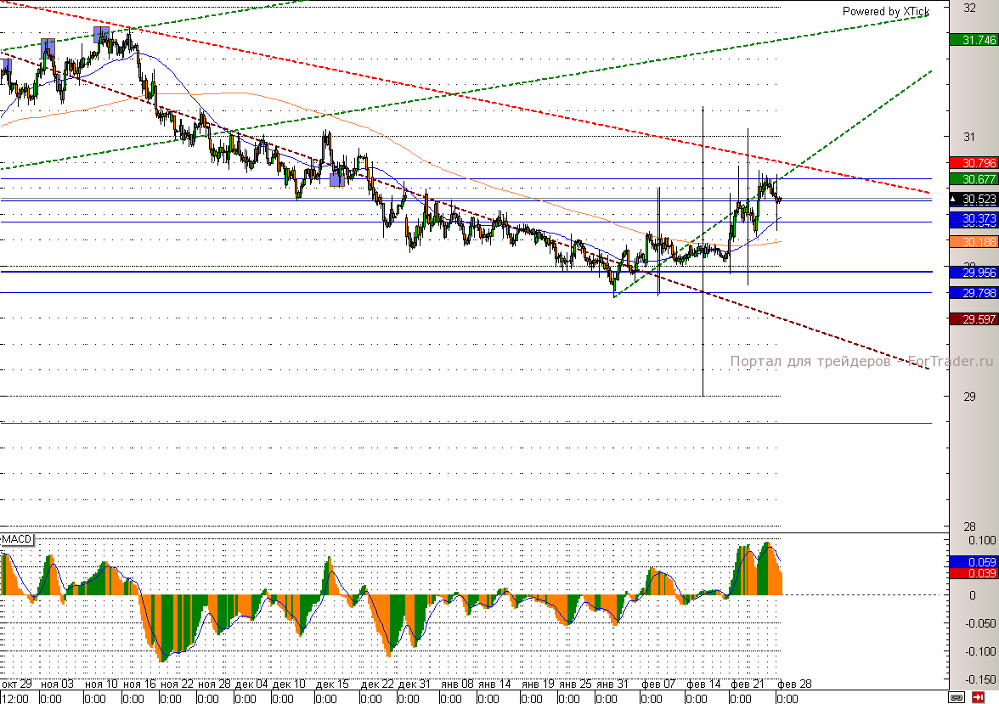
Task: Click the 'окт 29' date on time axis
Action: [x=17, y=684]
